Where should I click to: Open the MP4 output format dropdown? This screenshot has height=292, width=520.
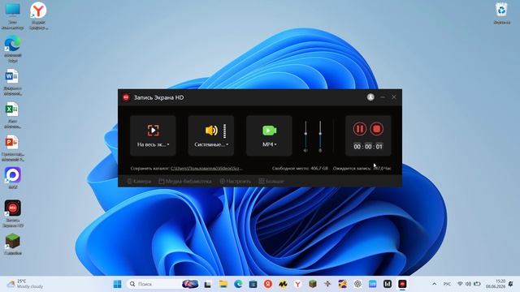[x=269, y=144]
